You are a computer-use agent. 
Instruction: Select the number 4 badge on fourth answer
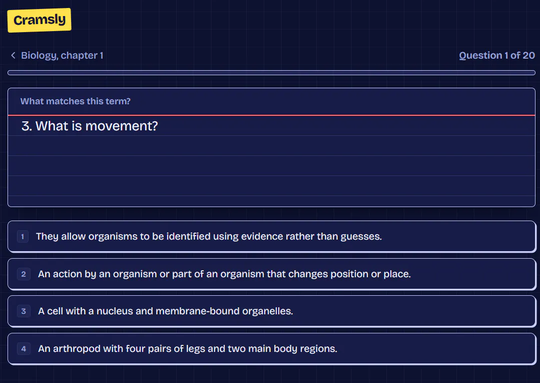[x=24, y=349]
